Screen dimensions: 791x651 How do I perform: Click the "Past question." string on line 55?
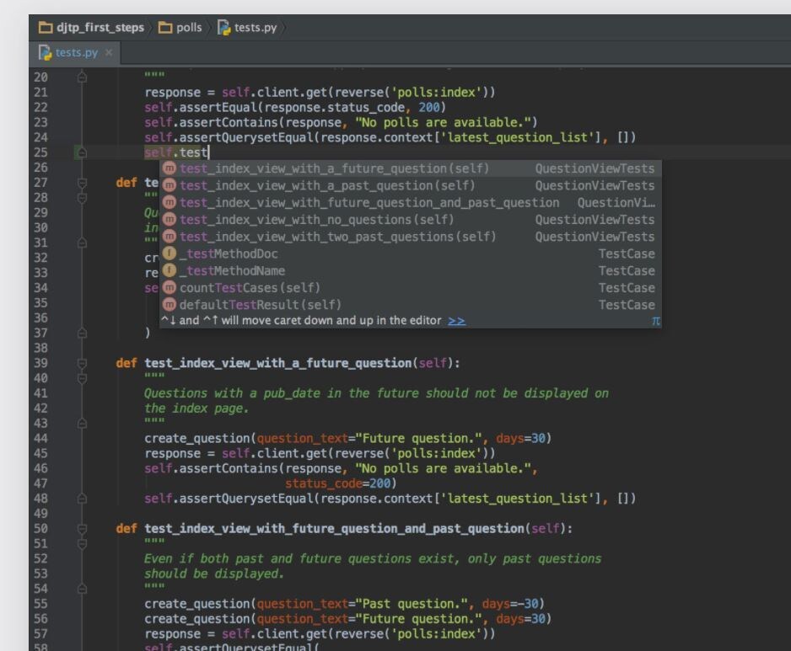[x=412, y=604]
